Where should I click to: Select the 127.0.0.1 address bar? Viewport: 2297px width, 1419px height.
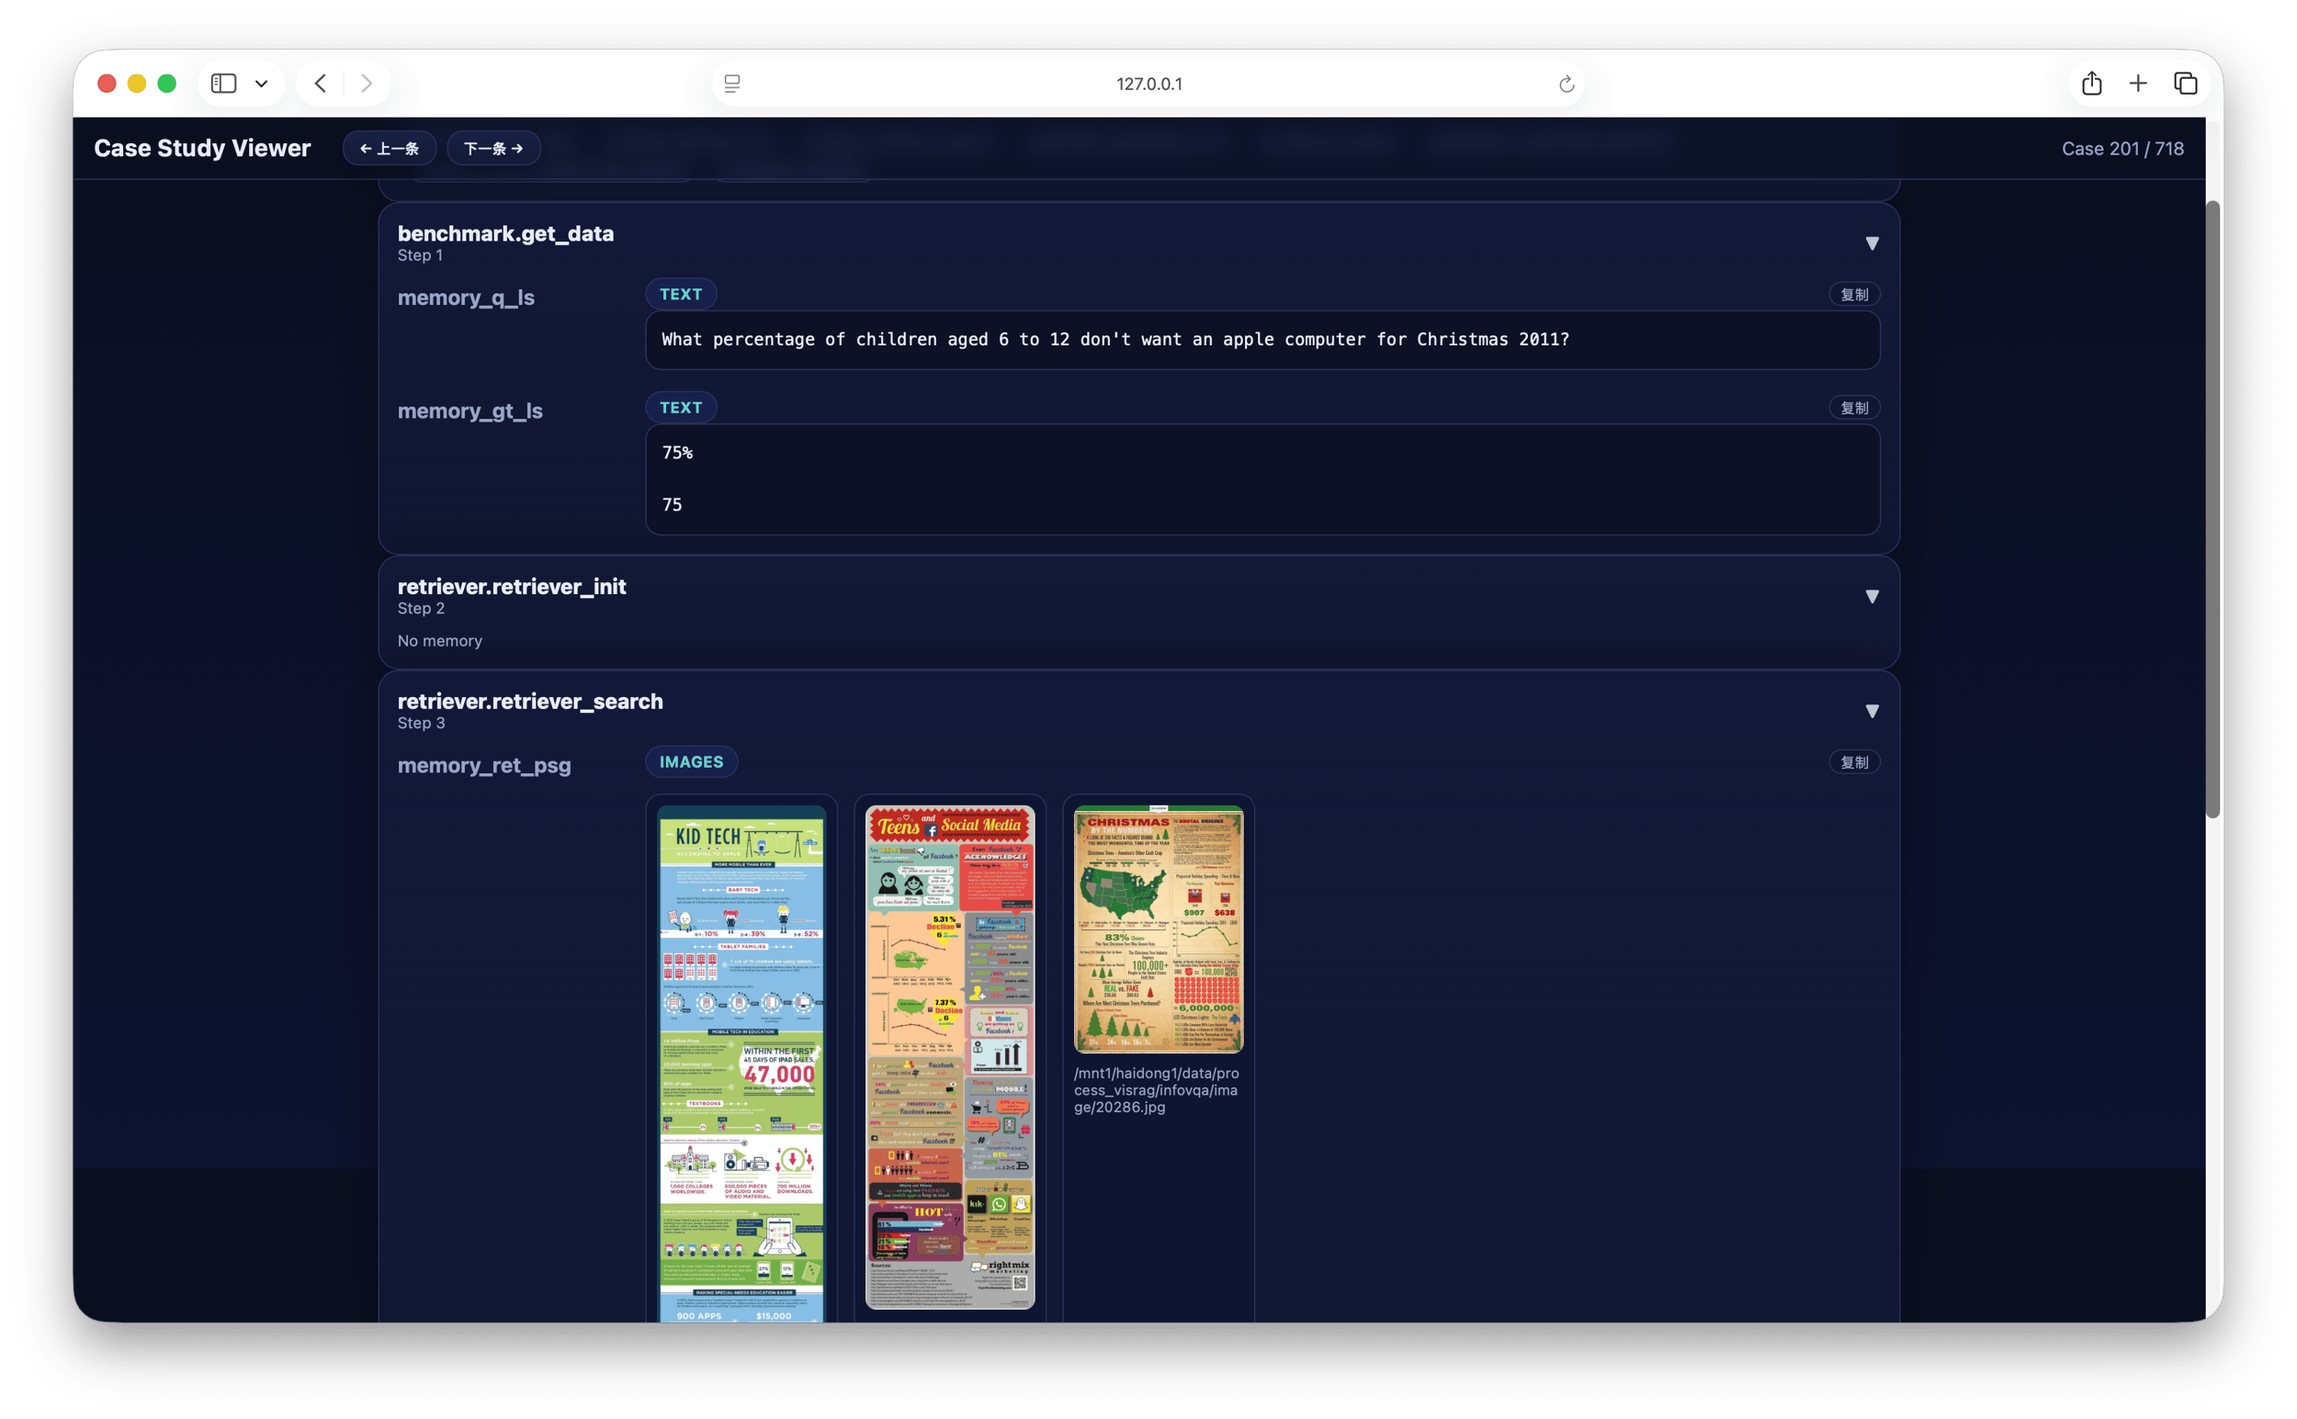tap(1149, 84)
